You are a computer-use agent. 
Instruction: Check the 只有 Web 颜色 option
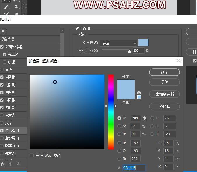point(32,155)
